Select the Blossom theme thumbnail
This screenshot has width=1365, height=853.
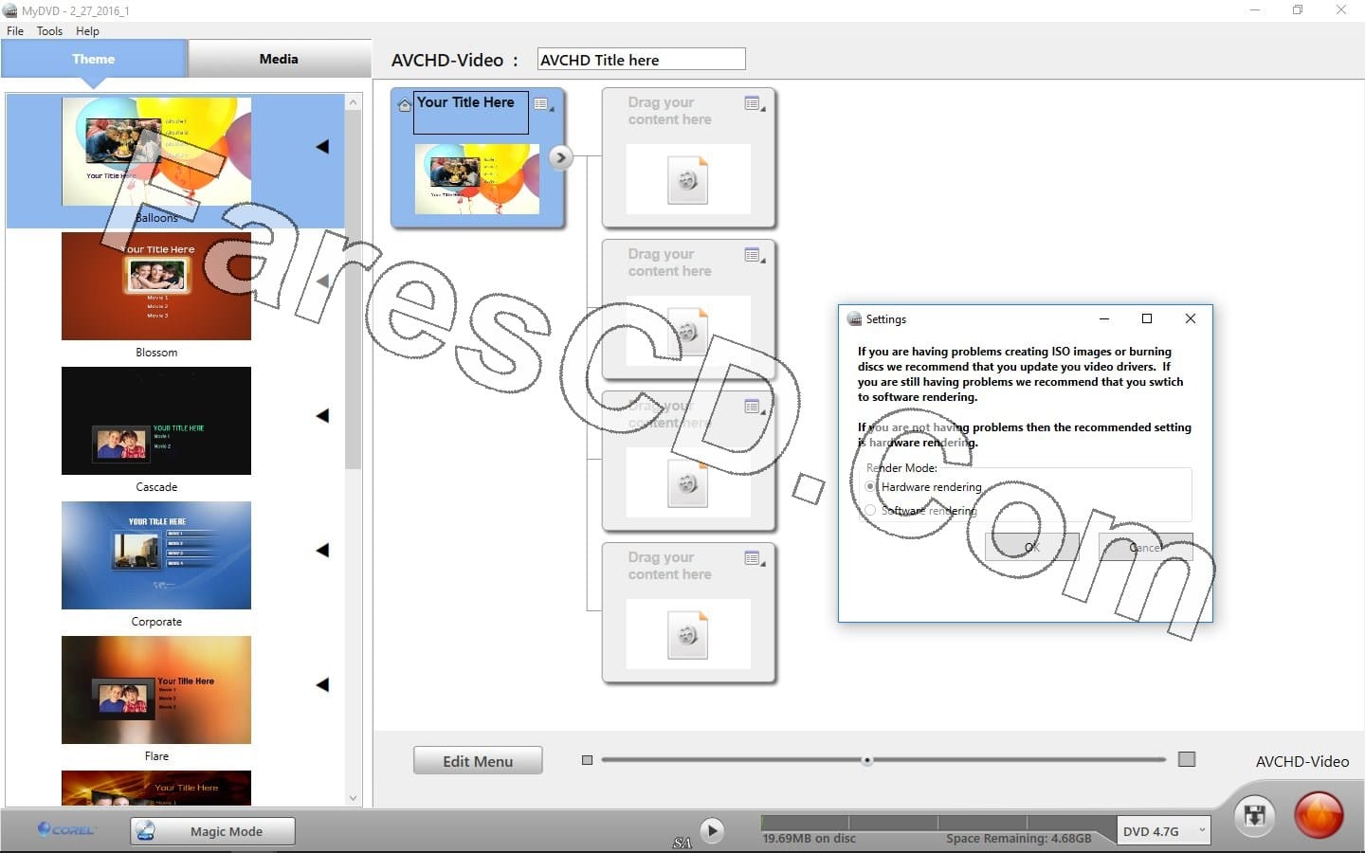coord(156,286)
